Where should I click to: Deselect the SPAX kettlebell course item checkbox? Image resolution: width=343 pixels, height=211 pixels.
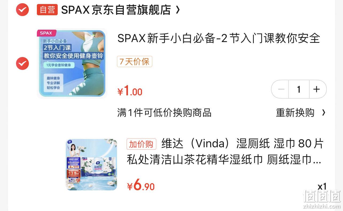point(22,63)
